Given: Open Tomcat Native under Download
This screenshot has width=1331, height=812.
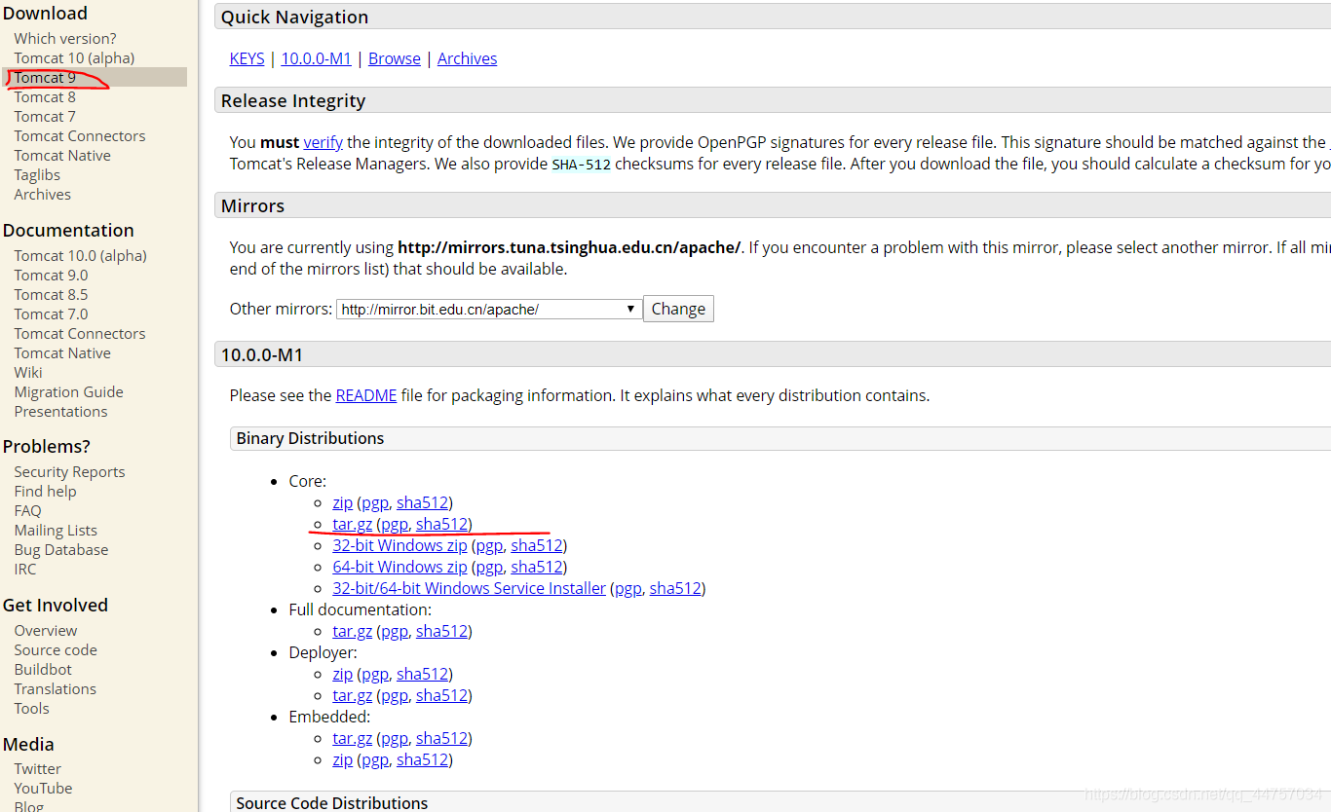Looking at the screenshot, I should click(62, 156).
